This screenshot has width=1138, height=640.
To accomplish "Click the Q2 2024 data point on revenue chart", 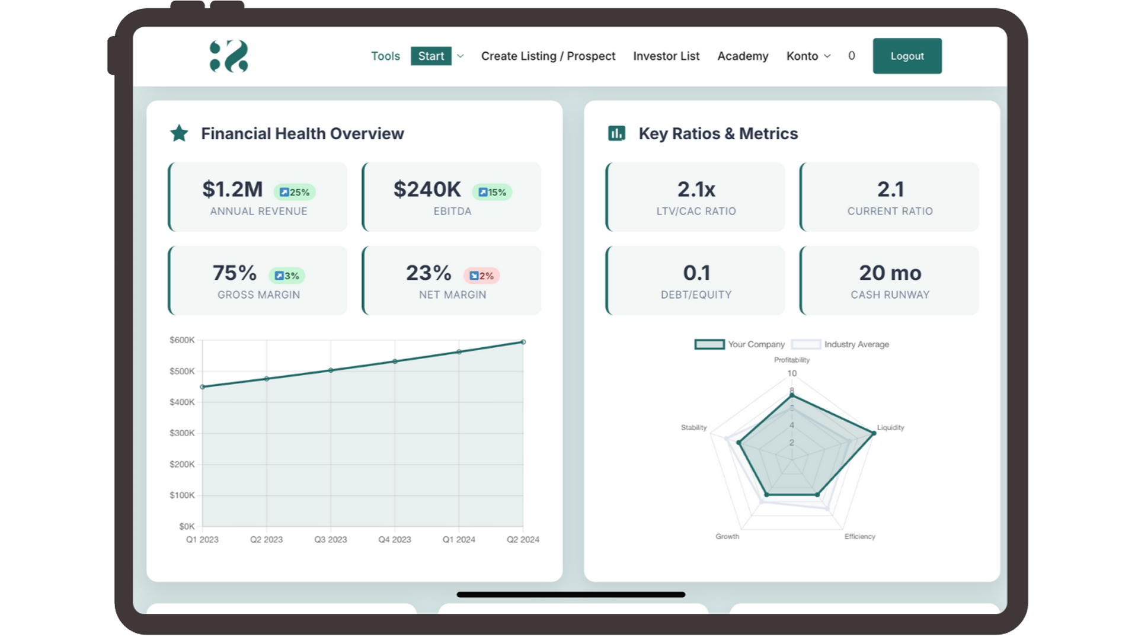I will point(523,342).
